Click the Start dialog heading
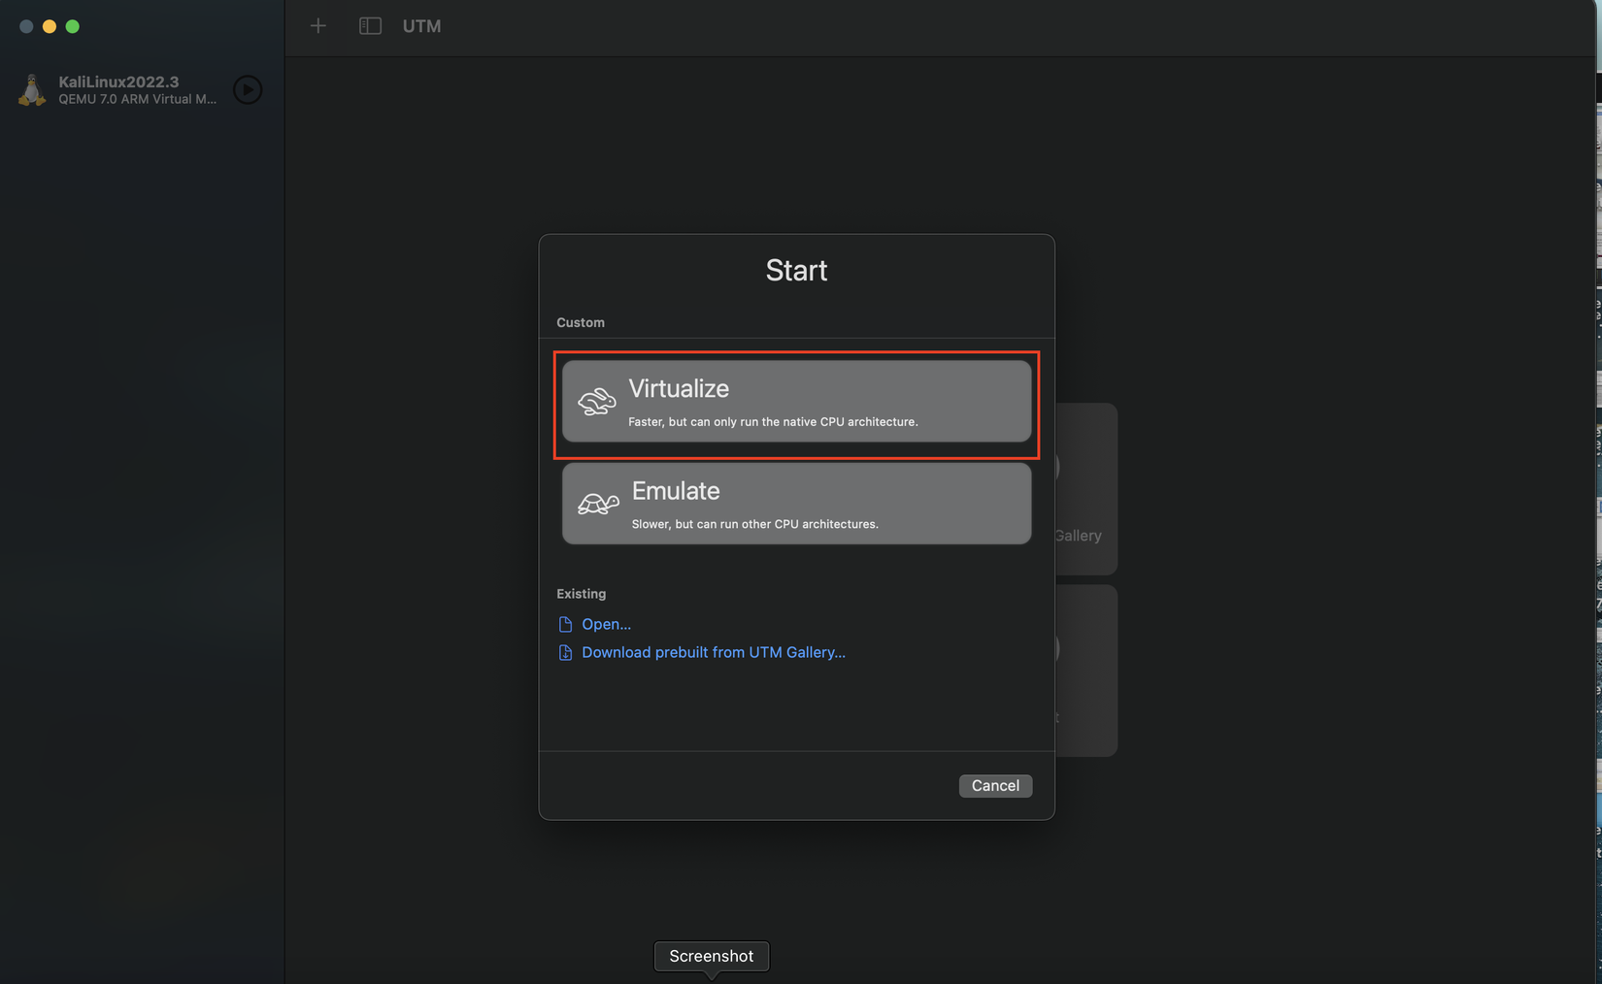This screenshot has width=1602, height=984. 796,270
